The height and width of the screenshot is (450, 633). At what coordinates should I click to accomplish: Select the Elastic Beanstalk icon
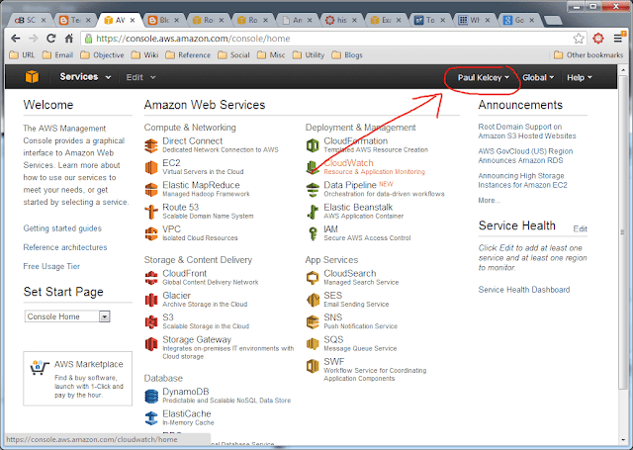coord(313,212)
